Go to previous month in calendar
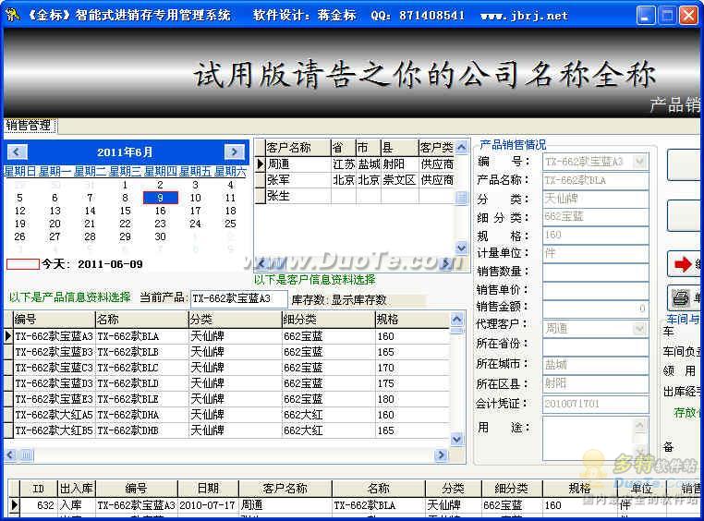This screenshot has height=521, width=704. (x=18, y=151)
